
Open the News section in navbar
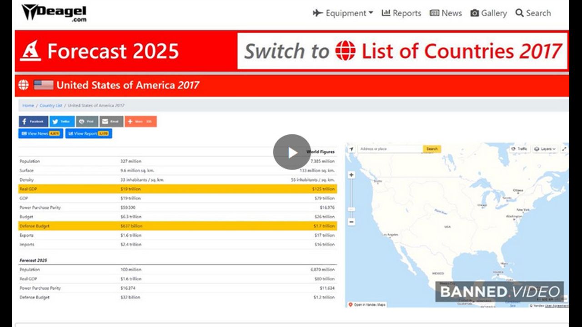[x=446, y=13]
